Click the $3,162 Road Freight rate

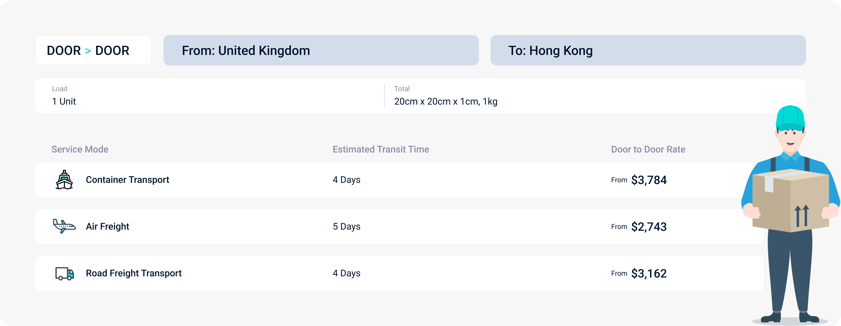pyautogui.click(x=648, y=273)
